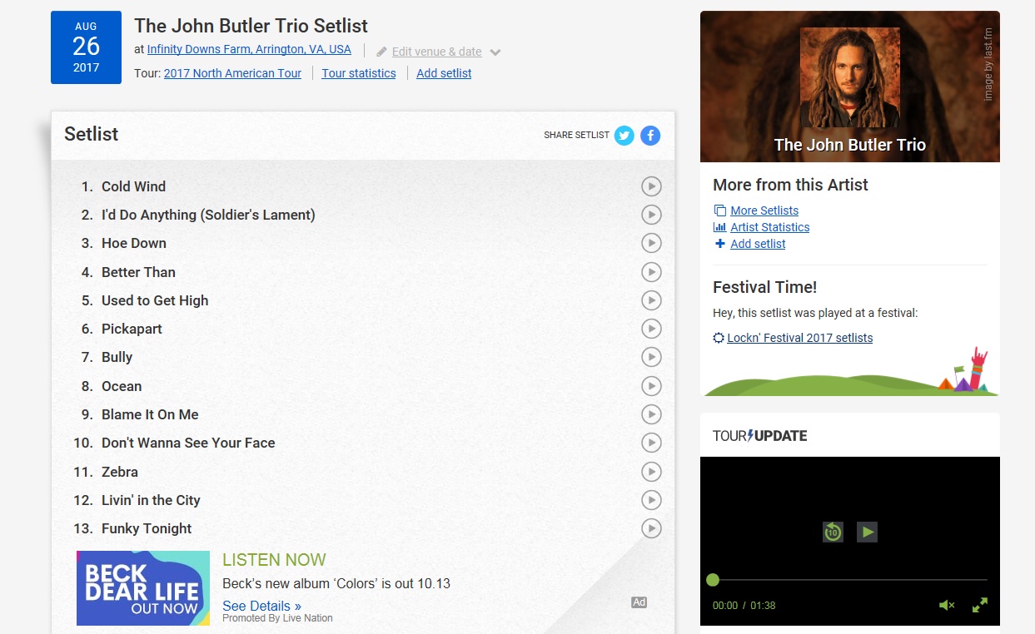Unmute the Tour Update video
The width and height of the screenshot is (1035, 634).
pos(947,605)
